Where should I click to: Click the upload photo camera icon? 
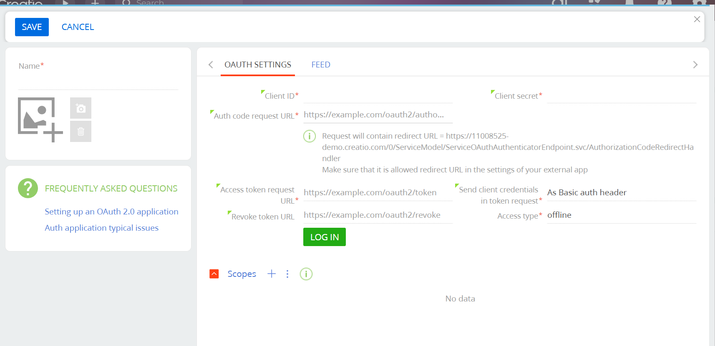coord(81,108)
